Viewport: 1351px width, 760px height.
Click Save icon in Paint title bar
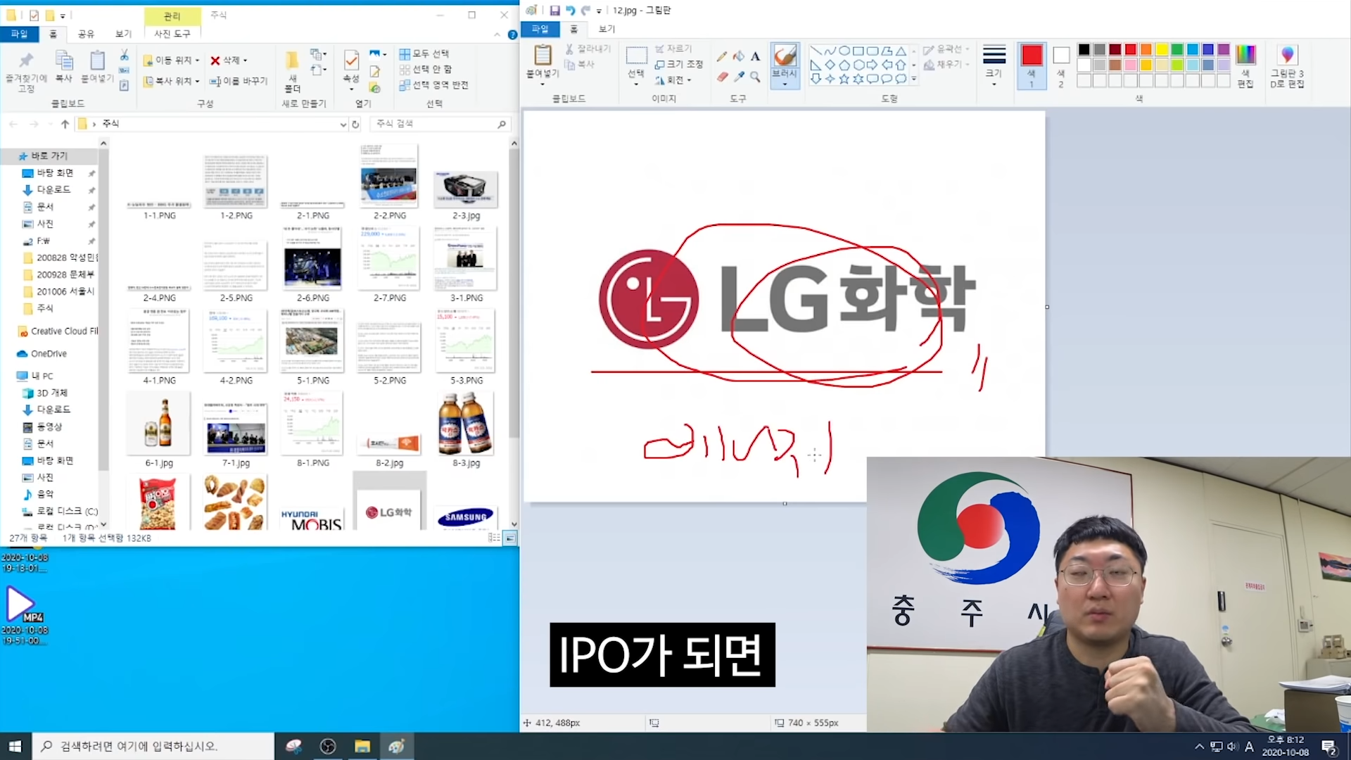coord(554,11)
